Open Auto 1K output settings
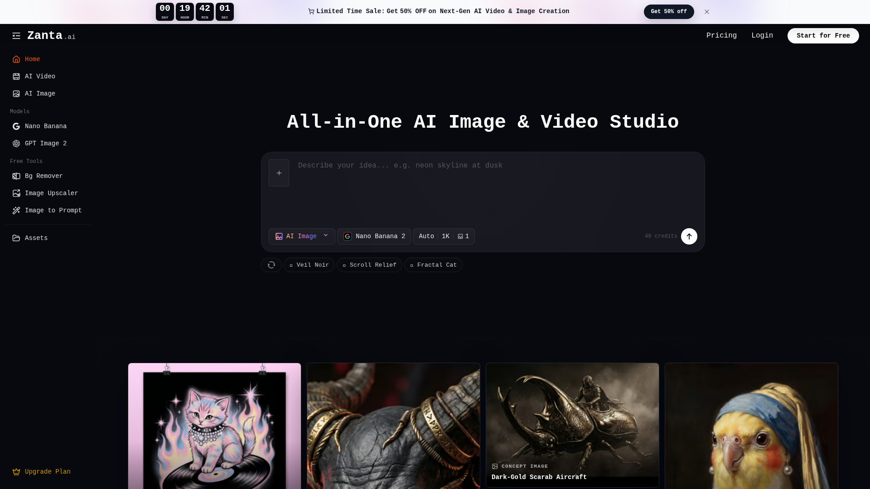 (444, 236)
